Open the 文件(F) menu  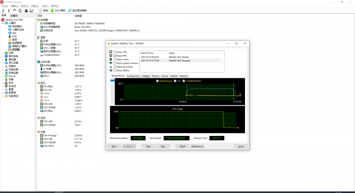(x=5, y=6)
